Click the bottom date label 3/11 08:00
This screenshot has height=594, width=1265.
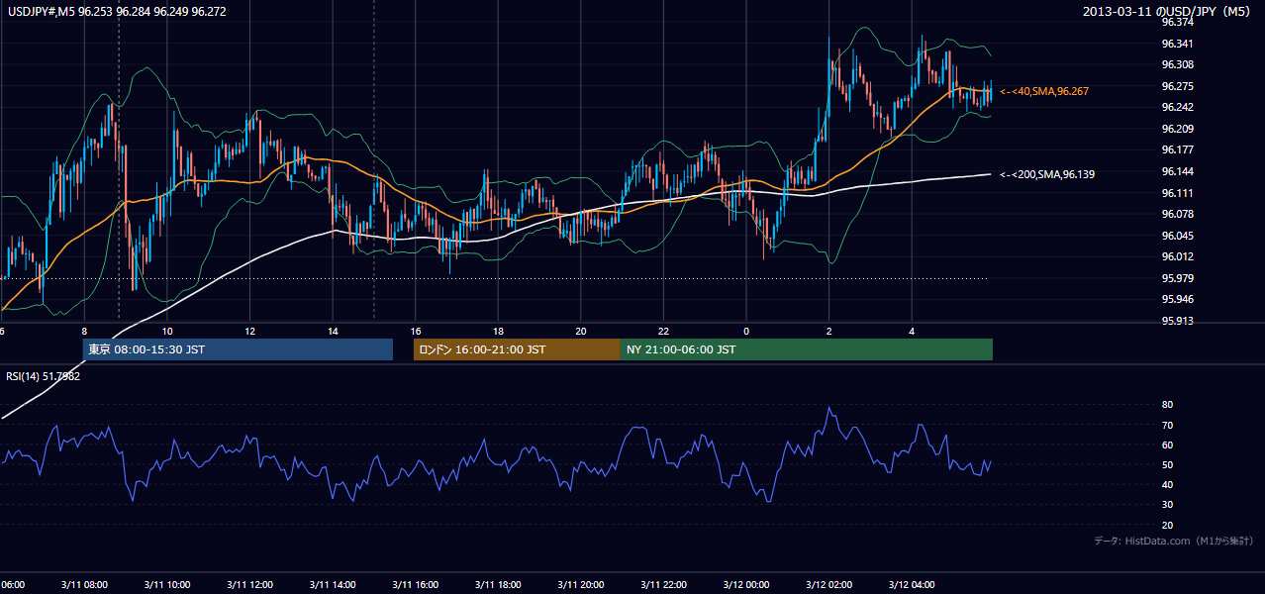pyautogui.click(x=82, y=584)
